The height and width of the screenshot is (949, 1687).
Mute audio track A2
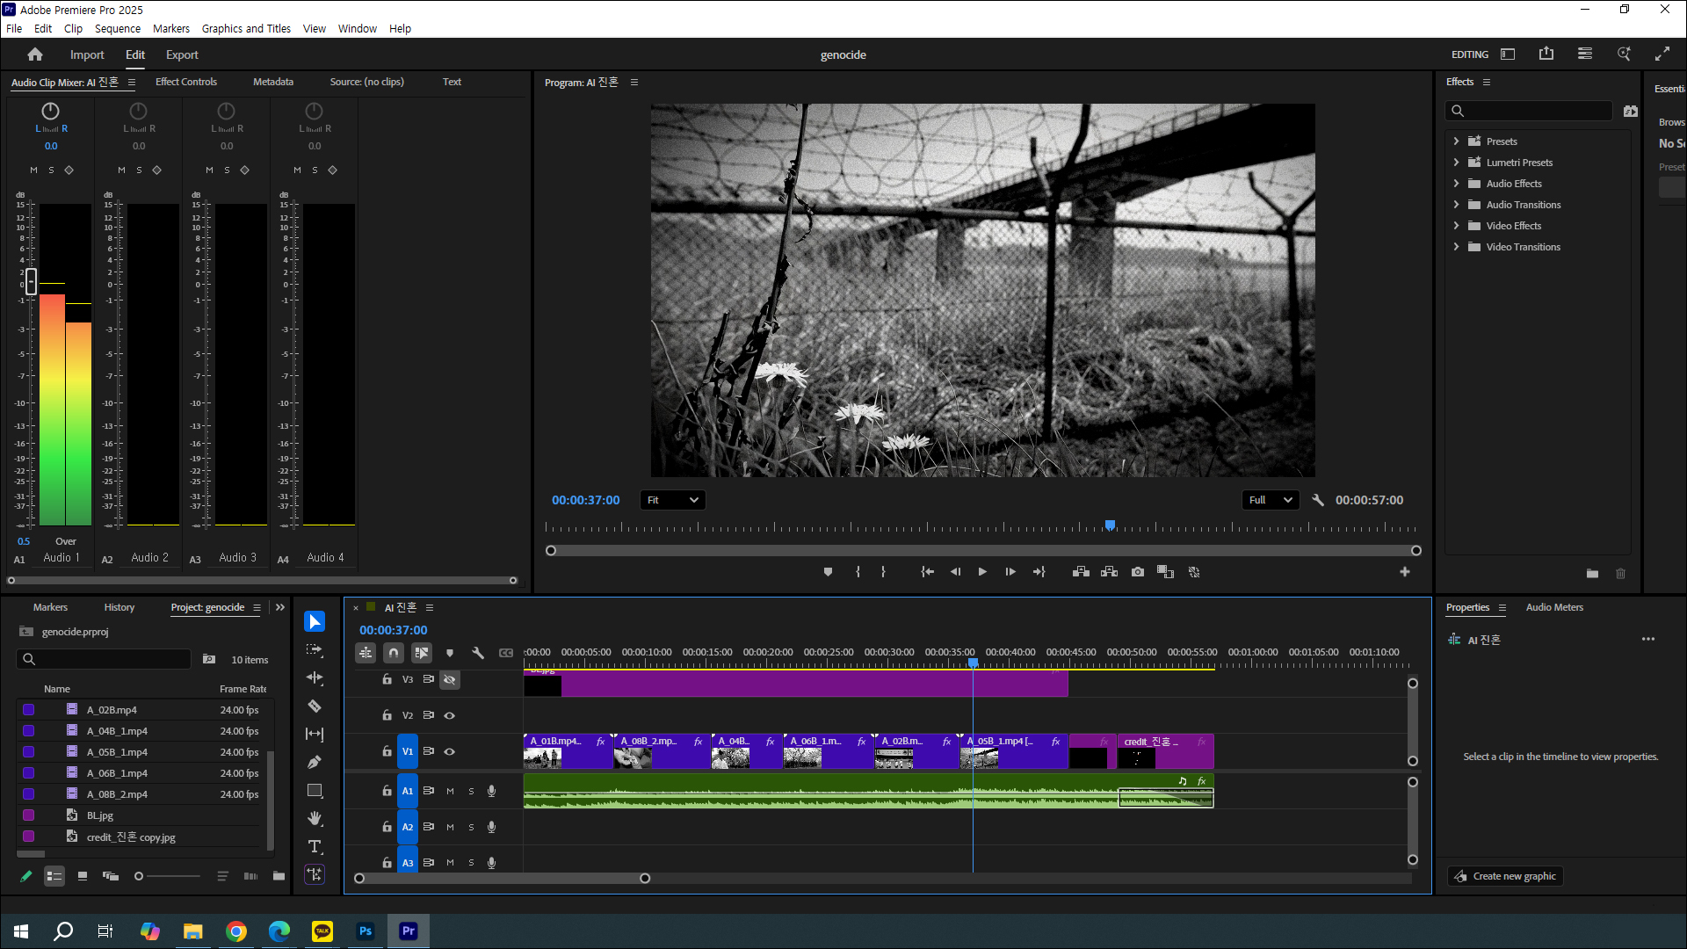point(450,827)
